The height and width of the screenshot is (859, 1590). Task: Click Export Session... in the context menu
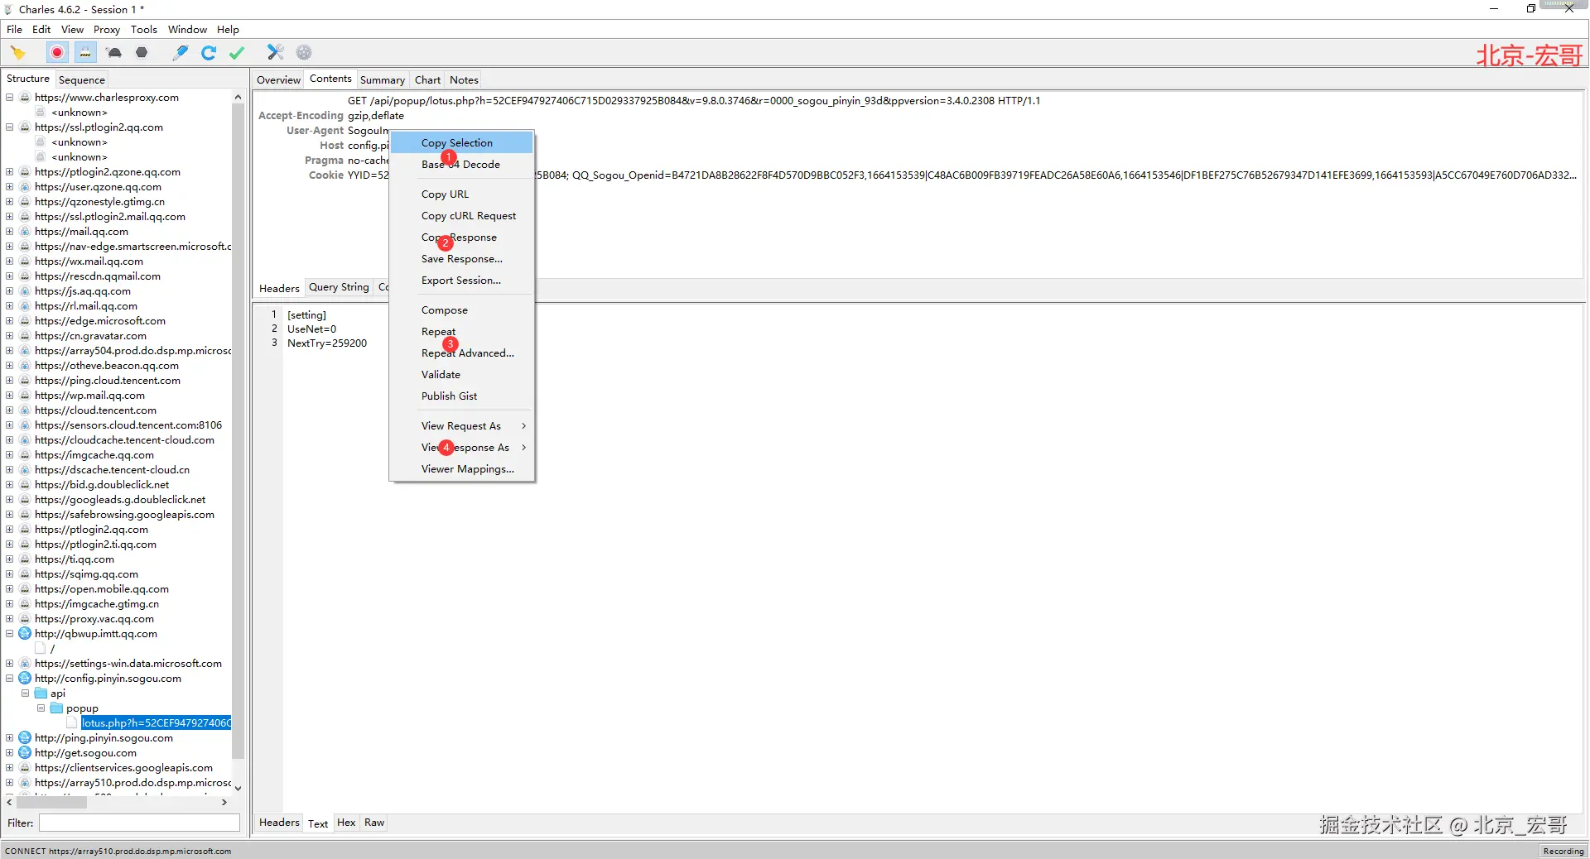click(462, 281)
